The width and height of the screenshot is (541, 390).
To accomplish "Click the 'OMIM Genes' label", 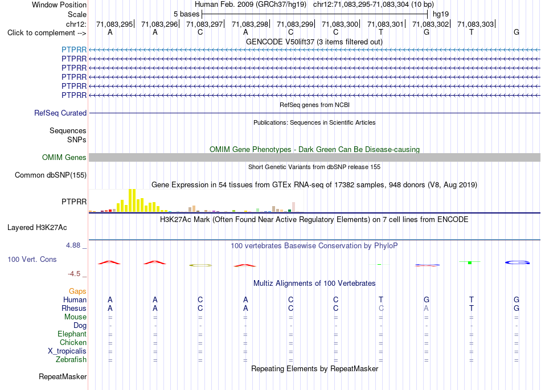I will [64, 158].
